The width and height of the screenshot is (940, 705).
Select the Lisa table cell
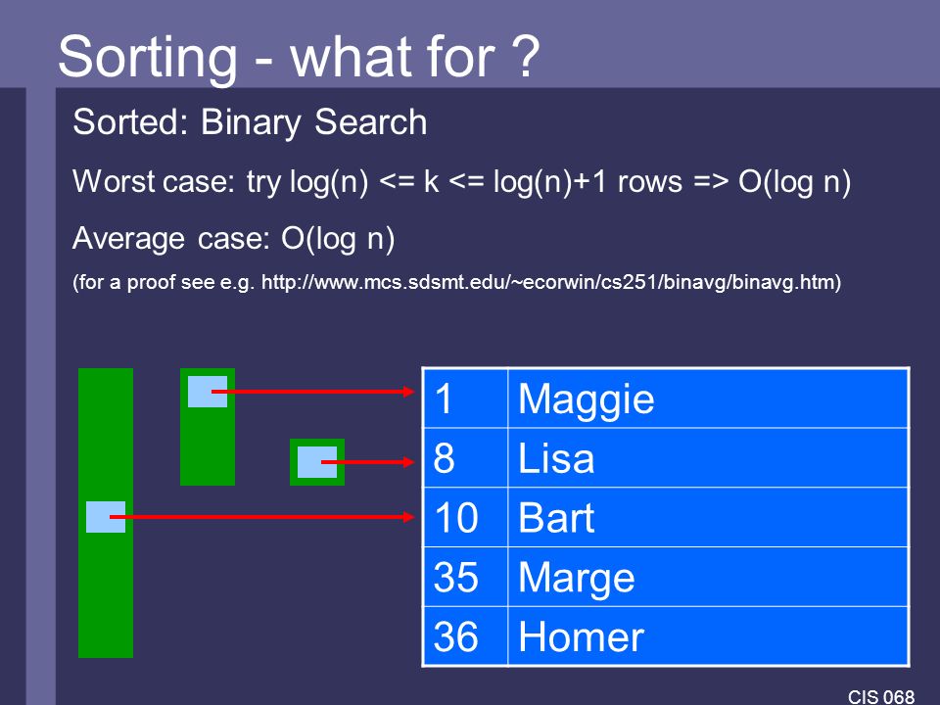point(708,457)
